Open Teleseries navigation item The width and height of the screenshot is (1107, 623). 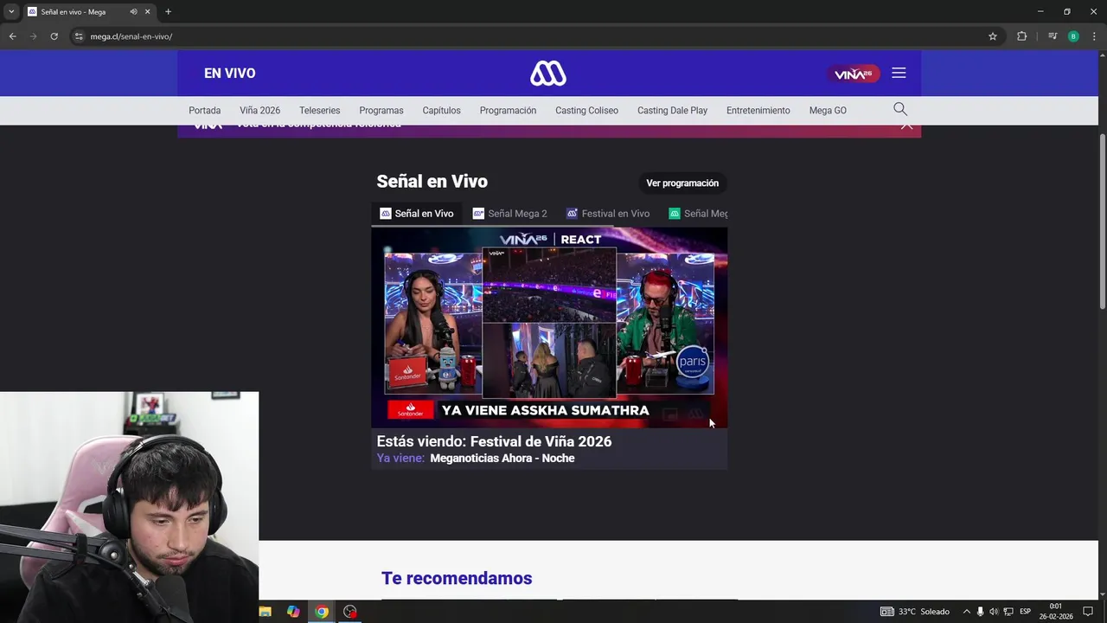tap(320, 111)
